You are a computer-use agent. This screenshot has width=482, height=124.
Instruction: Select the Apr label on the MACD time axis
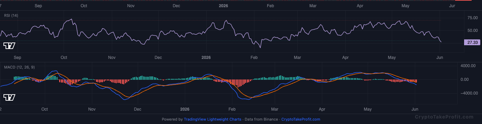coord(322,109)
